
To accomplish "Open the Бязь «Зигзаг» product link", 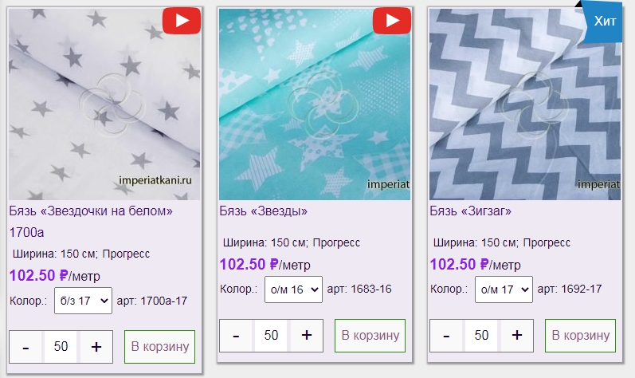I will click(x=471, y=211).
